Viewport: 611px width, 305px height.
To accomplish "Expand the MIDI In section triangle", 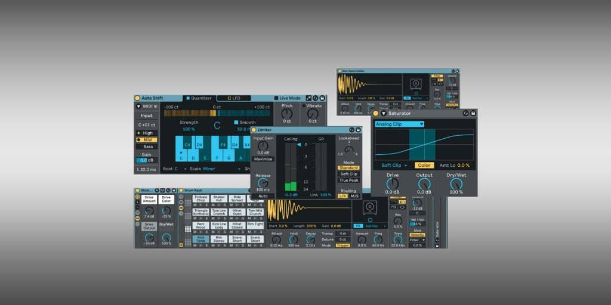I will tap(138, 107).
